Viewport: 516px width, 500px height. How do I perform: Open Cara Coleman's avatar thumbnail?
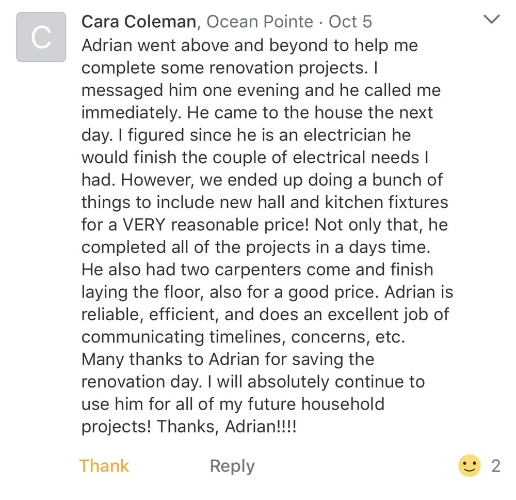[x=41, y=37]
